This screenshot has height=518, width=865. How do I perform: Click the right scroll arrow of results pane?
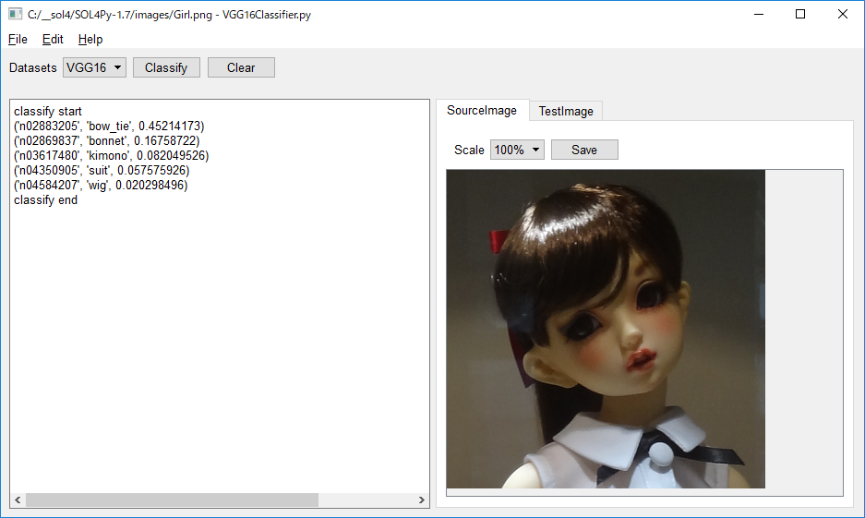pos(422,500)
